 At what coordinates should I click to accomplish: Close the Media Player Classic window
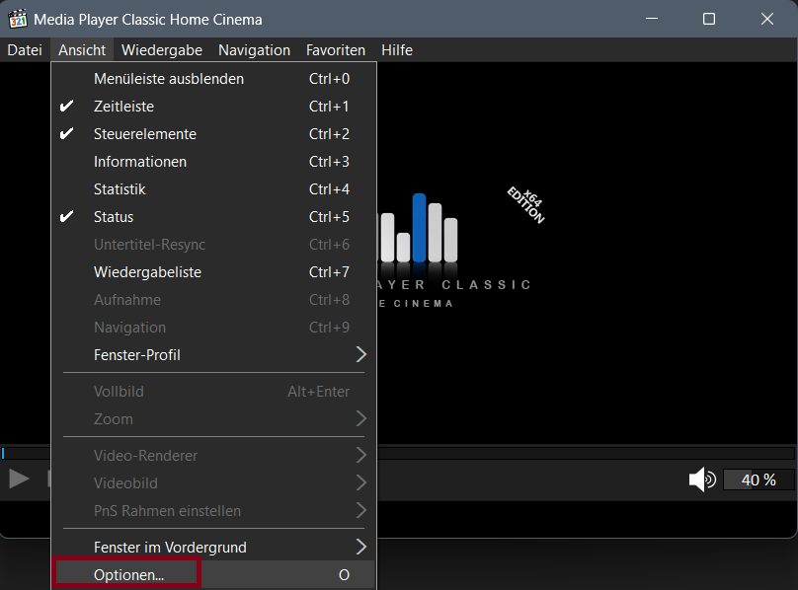pos(767,19)
